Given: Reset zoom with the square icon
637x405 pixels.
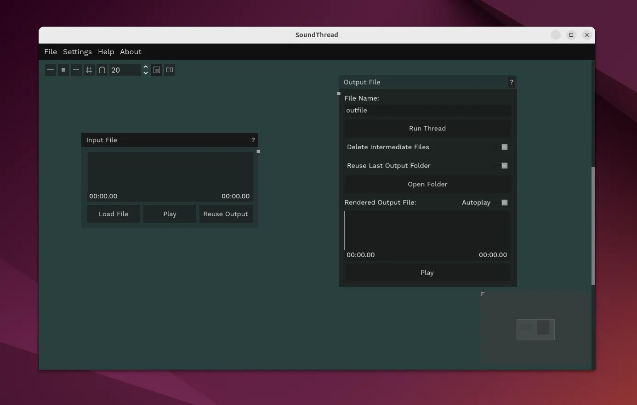Looking at the screenshot, I should point(63,70).
